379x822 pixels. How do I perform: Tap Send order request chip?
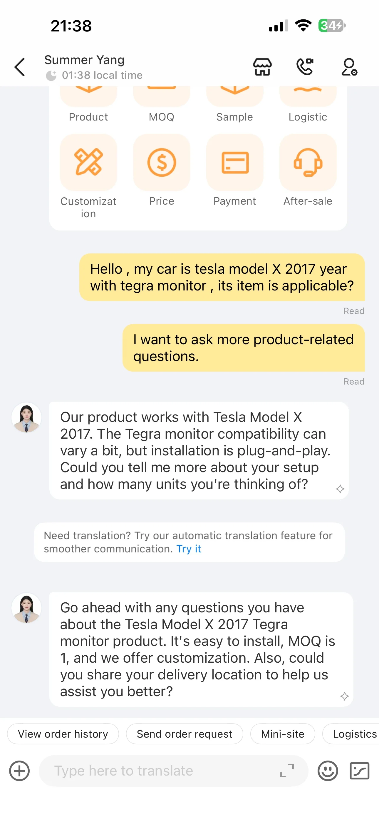185,734
